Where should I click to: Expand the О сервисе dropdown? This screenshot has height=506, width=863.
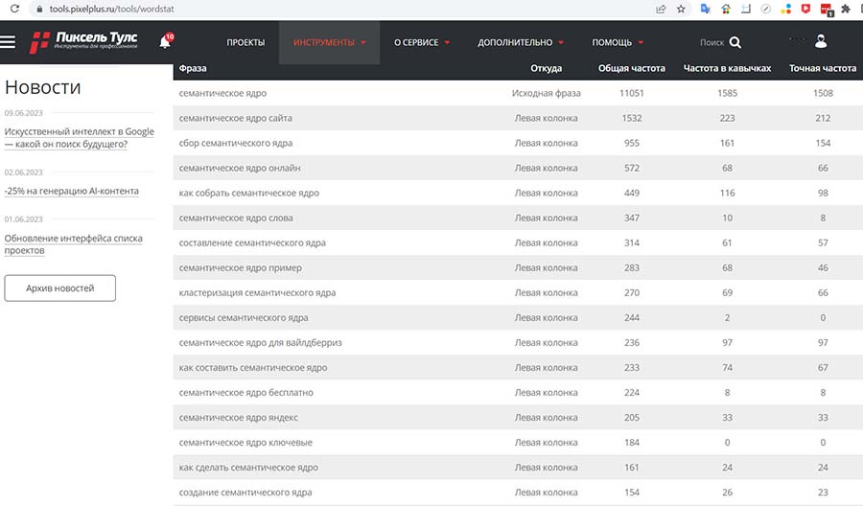pos(422,42)
